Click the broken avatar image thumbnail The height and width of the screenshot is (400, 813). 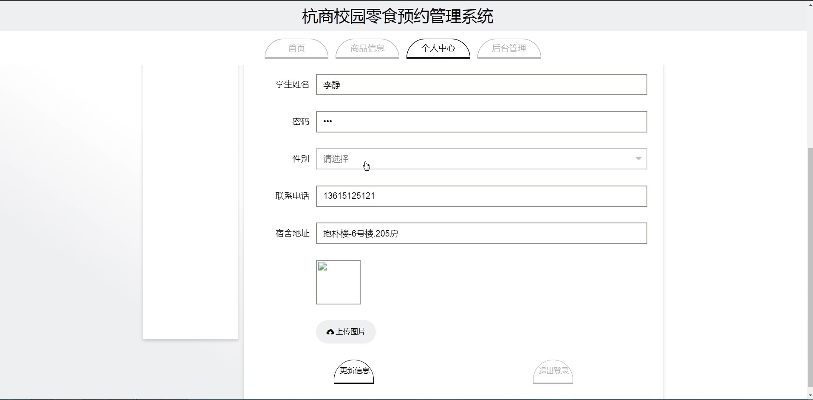tap(338, 282)
